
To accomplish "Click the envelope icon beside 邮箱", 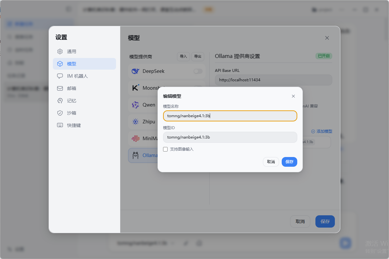I will [60, 88].
